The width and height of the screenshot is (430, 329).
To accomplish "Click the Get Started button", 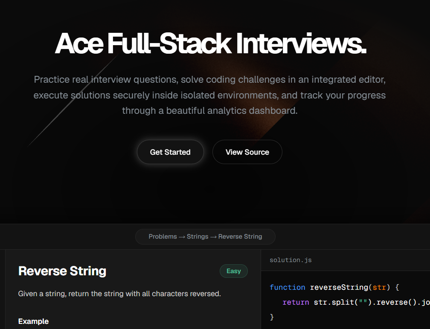I will pos(170,152).
